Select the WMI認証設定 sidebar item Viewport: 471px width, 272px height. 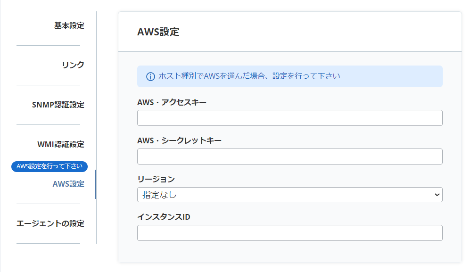61,144
